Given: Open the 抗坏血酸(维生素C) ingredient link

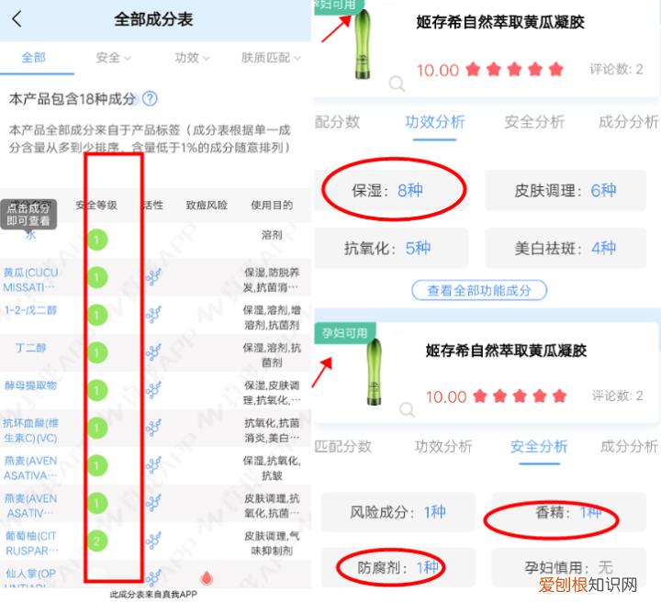Looking at the screenshot, I should click(x=30, y=430).
